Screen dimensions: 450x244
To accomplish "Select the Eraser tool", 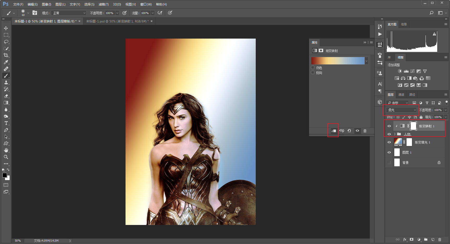I will 6,96.
